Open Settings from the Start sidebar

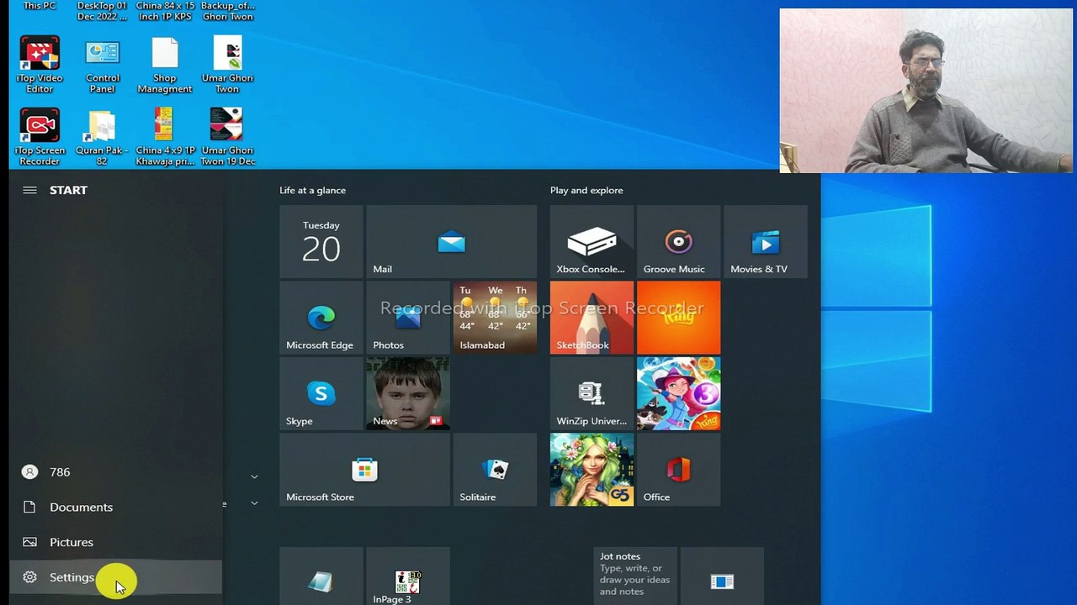[116, 577]
